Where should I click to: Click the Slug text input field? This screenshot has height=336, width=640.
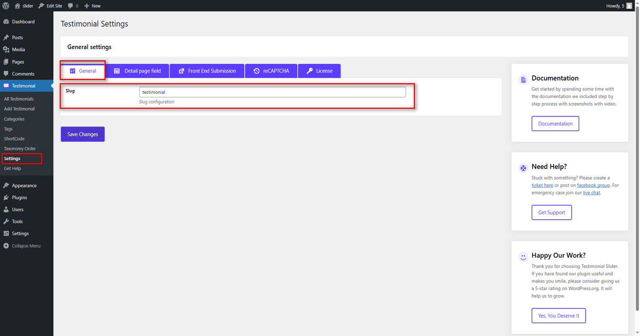click(273, 92)
